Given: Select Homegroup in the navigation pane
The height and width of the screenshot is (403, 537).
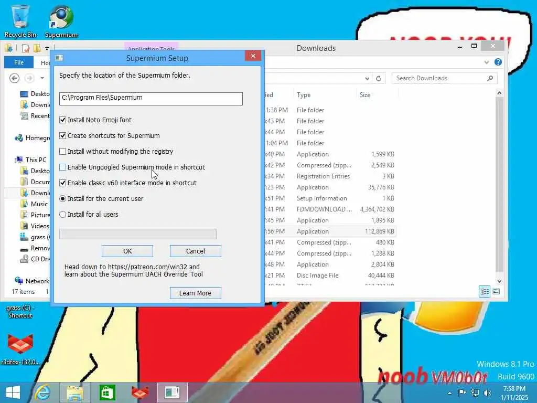Looking at the screenshot, I should [x=33, y=138].
